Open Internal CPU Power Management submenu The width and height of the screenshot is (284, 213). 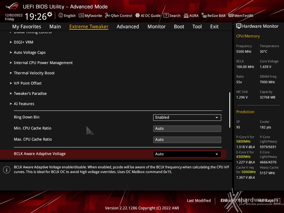coord(43,63)
